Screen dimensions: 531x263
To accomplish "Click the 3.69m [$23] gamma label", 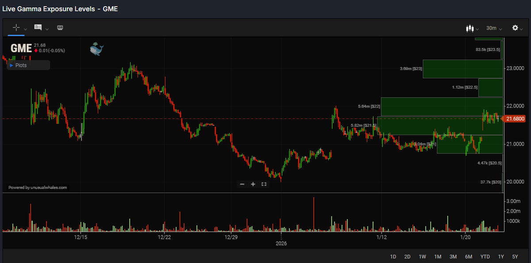I will click(x=411, y=69).
